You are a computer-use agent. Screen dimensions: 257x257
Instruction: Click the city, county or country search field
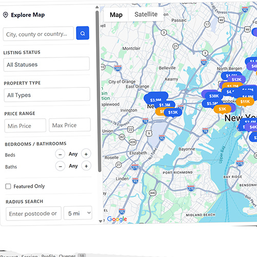click(x=39, y=34)
